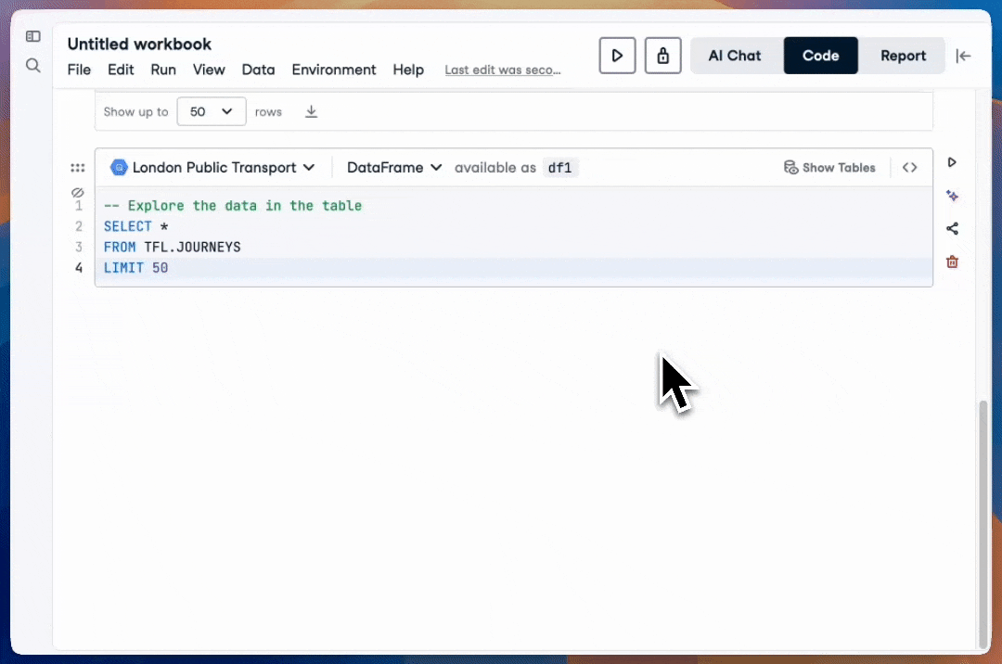Toggle the left sidebar panel icon

click(x=32, y=36)
